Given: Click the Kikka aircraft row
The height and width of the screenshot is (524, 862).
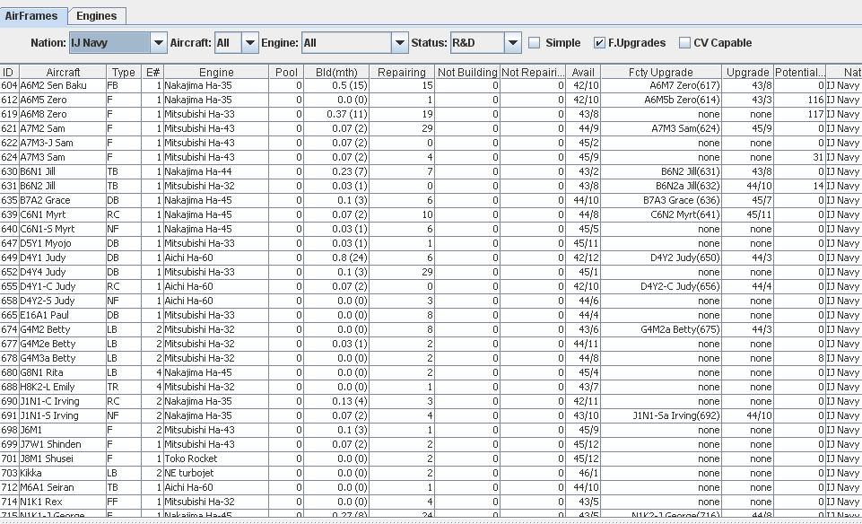Looking at the screenshot, I should click(431, 473).
